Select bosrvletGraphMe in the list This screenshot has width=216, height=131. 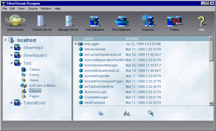point(97,76)
